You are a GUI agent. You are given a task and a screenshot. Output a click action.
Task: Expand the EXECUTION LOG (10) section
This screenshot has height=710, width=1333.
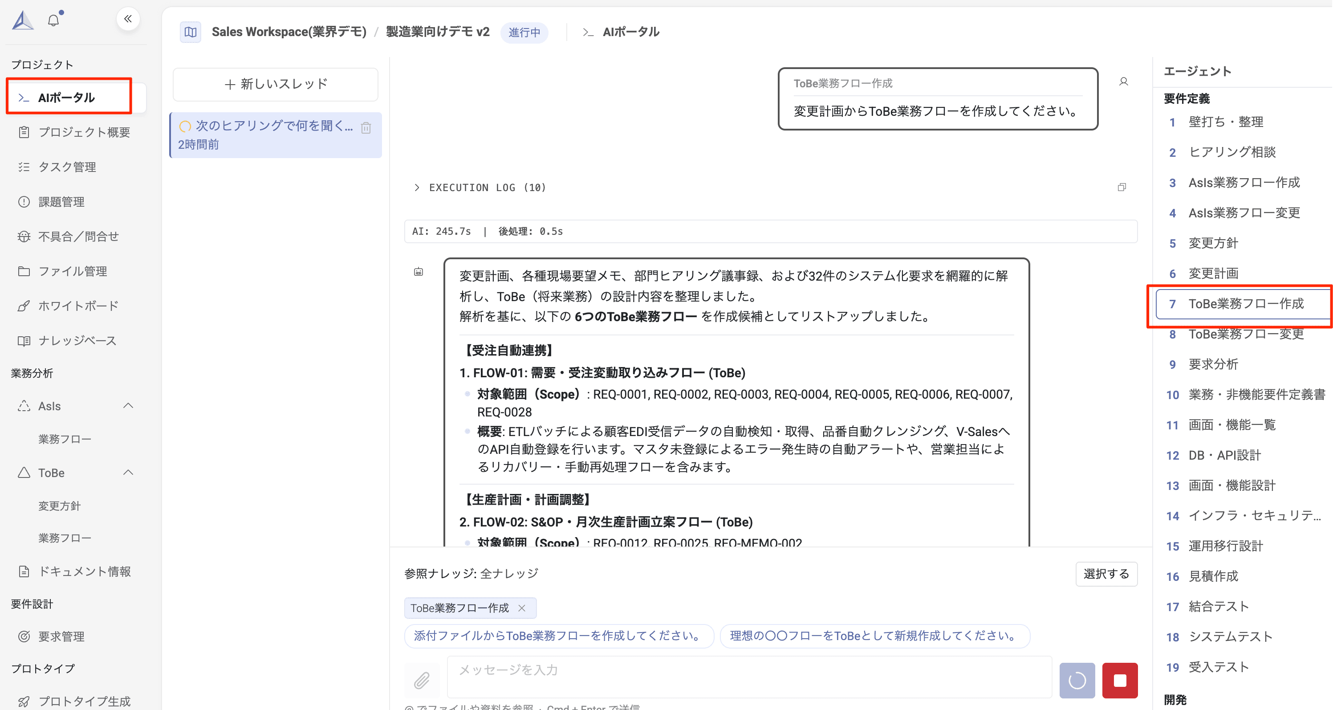pos(480,188)
